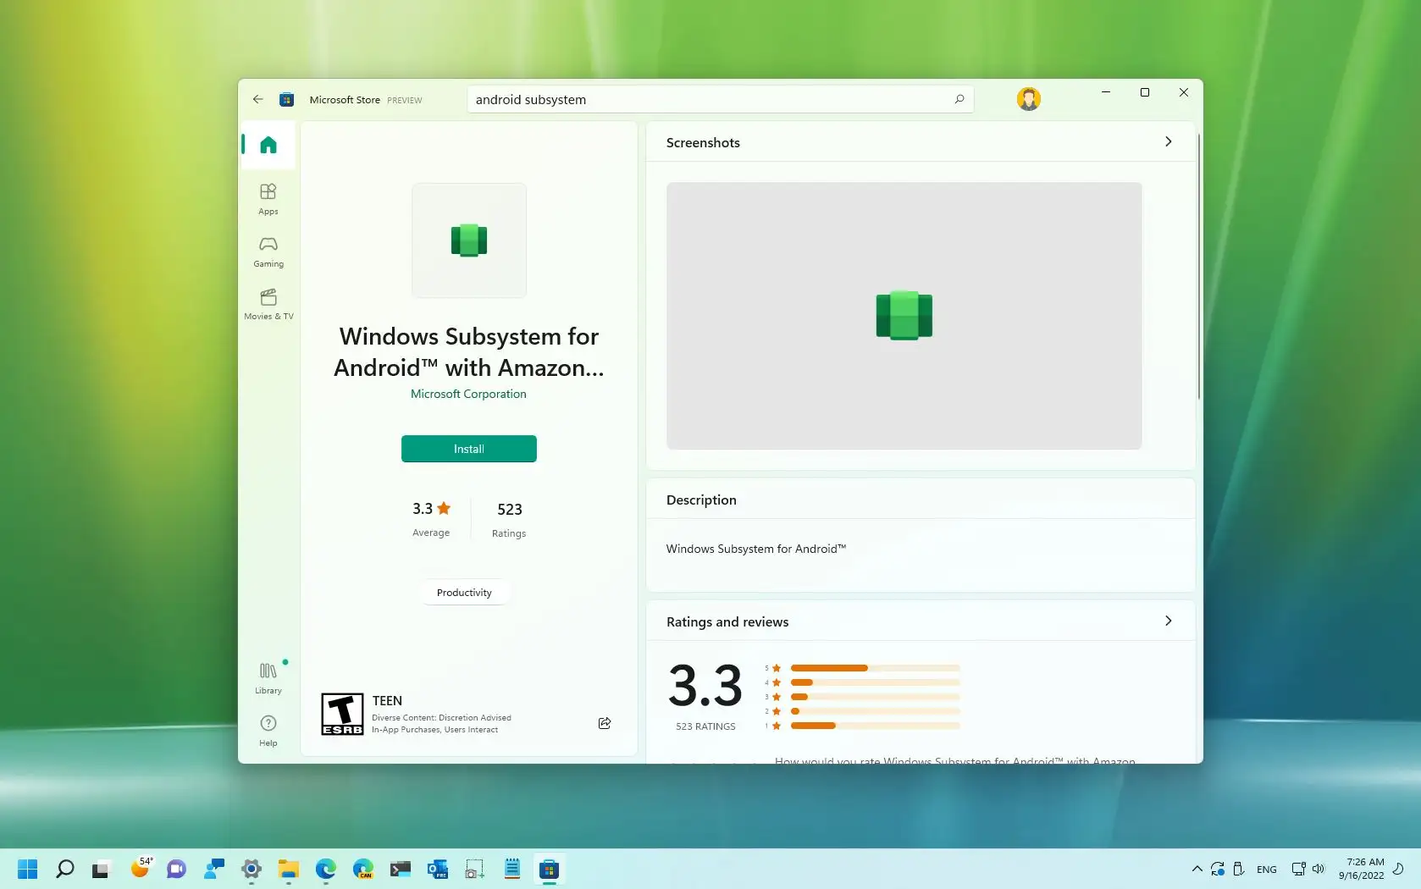This screenshot has width=1421, height=889.
Task: Open the clock and date flyout
Action: pos(1363,869)
